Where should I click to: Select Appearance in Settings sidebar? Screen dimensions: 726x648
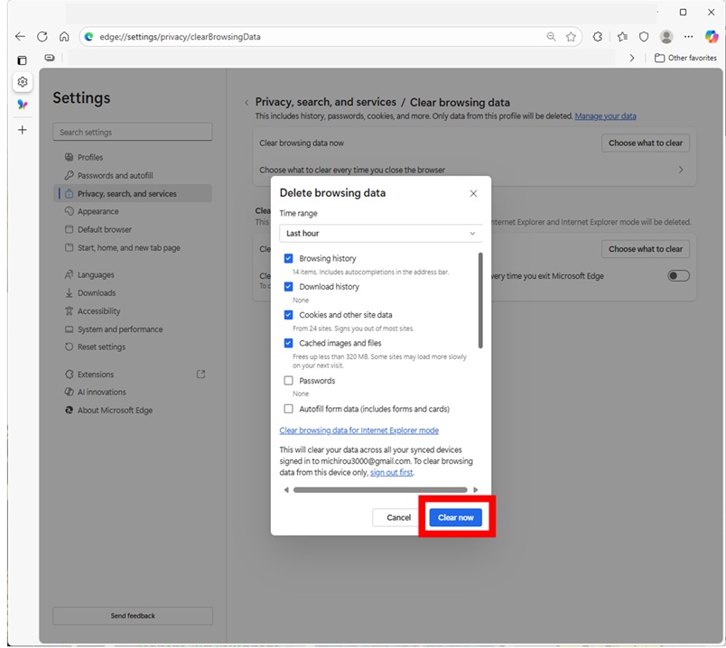[x=98, y=211]
